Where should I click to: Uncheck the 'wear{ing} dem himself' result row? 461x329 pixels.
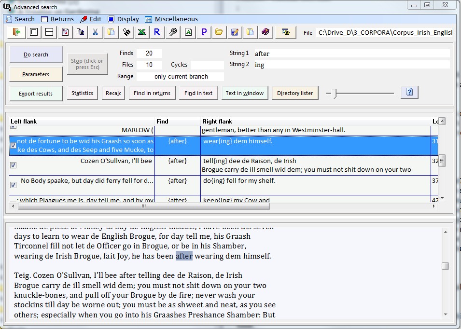[x=14, y=145]
